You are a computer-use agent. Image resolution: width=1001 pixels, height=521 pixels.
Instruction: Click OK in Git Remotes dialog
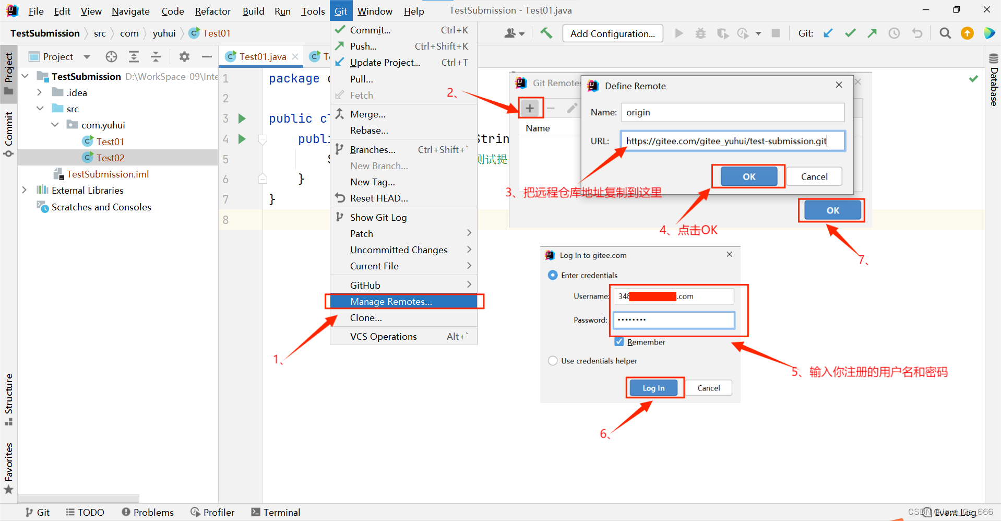click(832, 210)
